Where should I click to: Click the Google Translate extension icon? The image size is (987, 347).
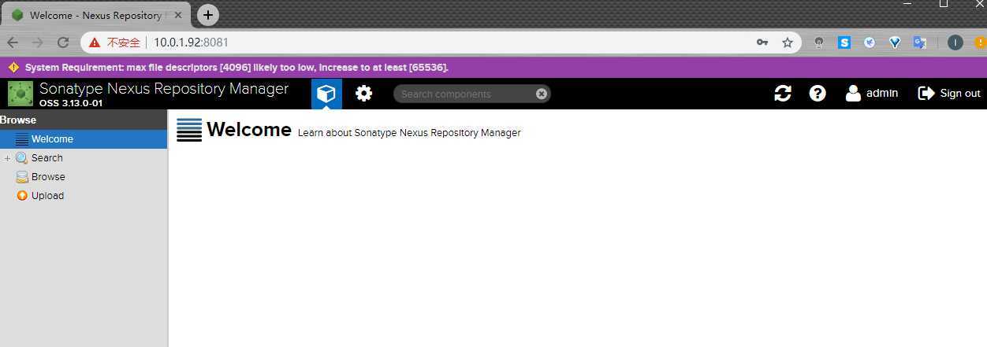click(920, 42)
